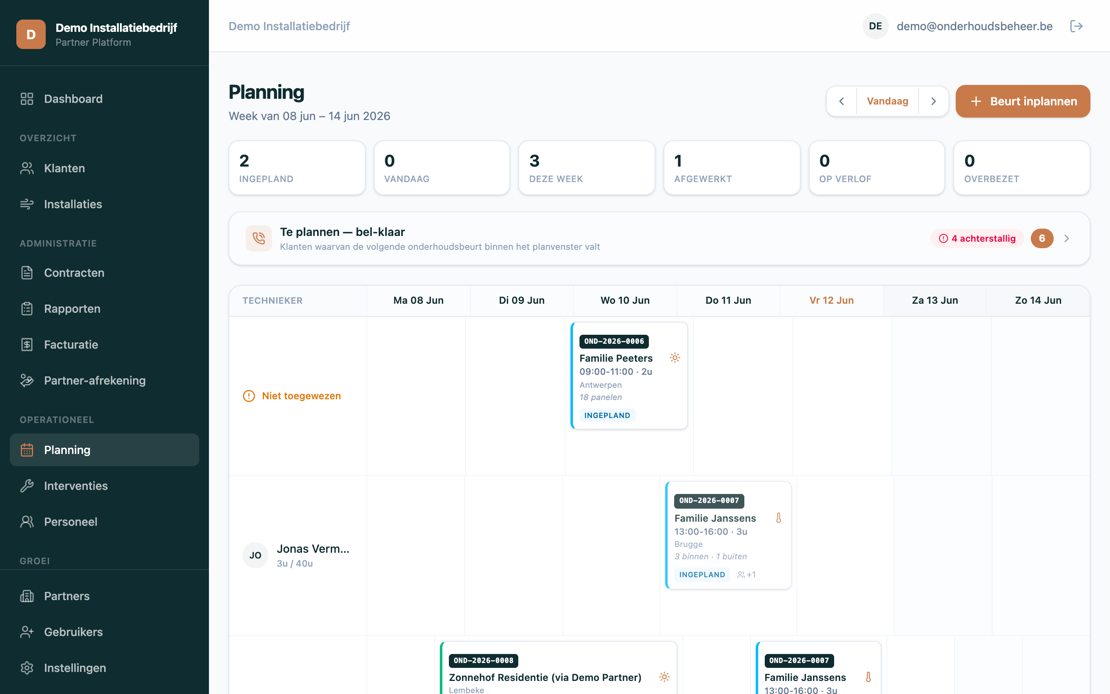Click the Zo 14 Jun column header
The height and width of the screenshot is (694, 1110).
[1038, 300]
